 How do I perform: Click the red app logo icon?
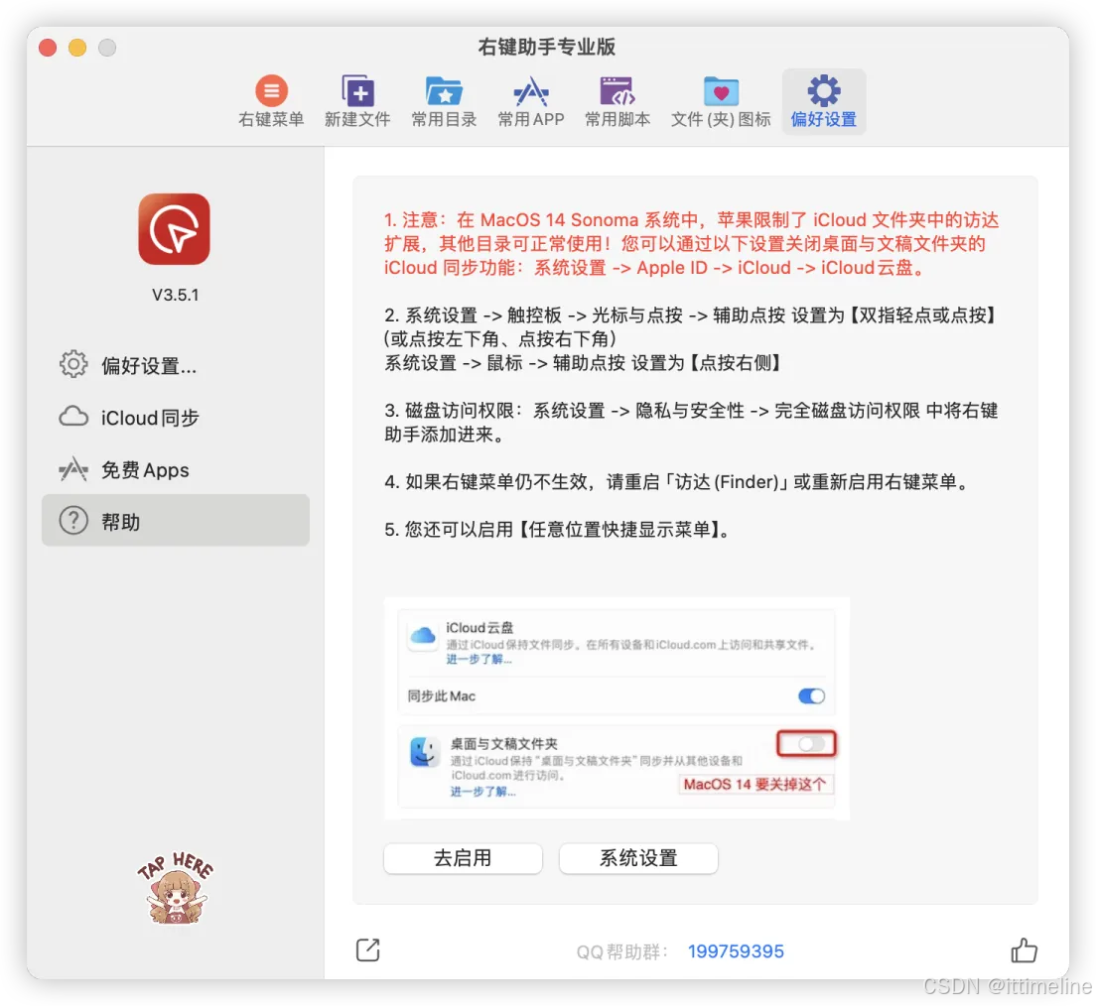tap(174, 229)
